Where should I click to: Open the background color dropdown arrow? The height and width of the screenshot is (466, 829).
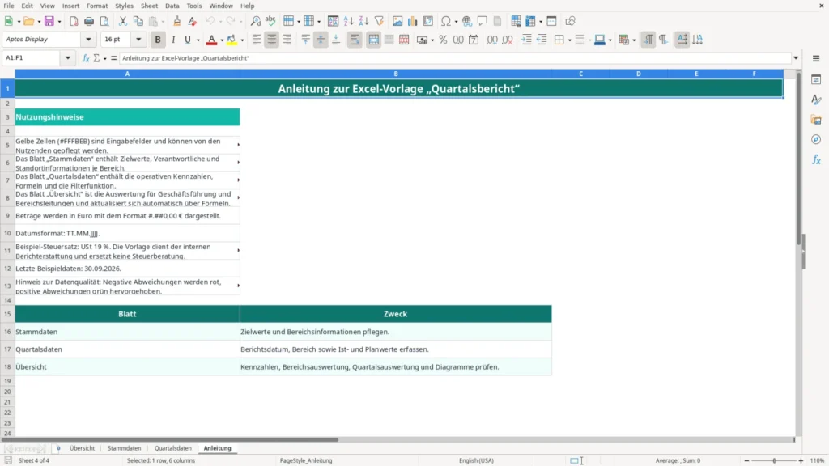pos(242,40)
